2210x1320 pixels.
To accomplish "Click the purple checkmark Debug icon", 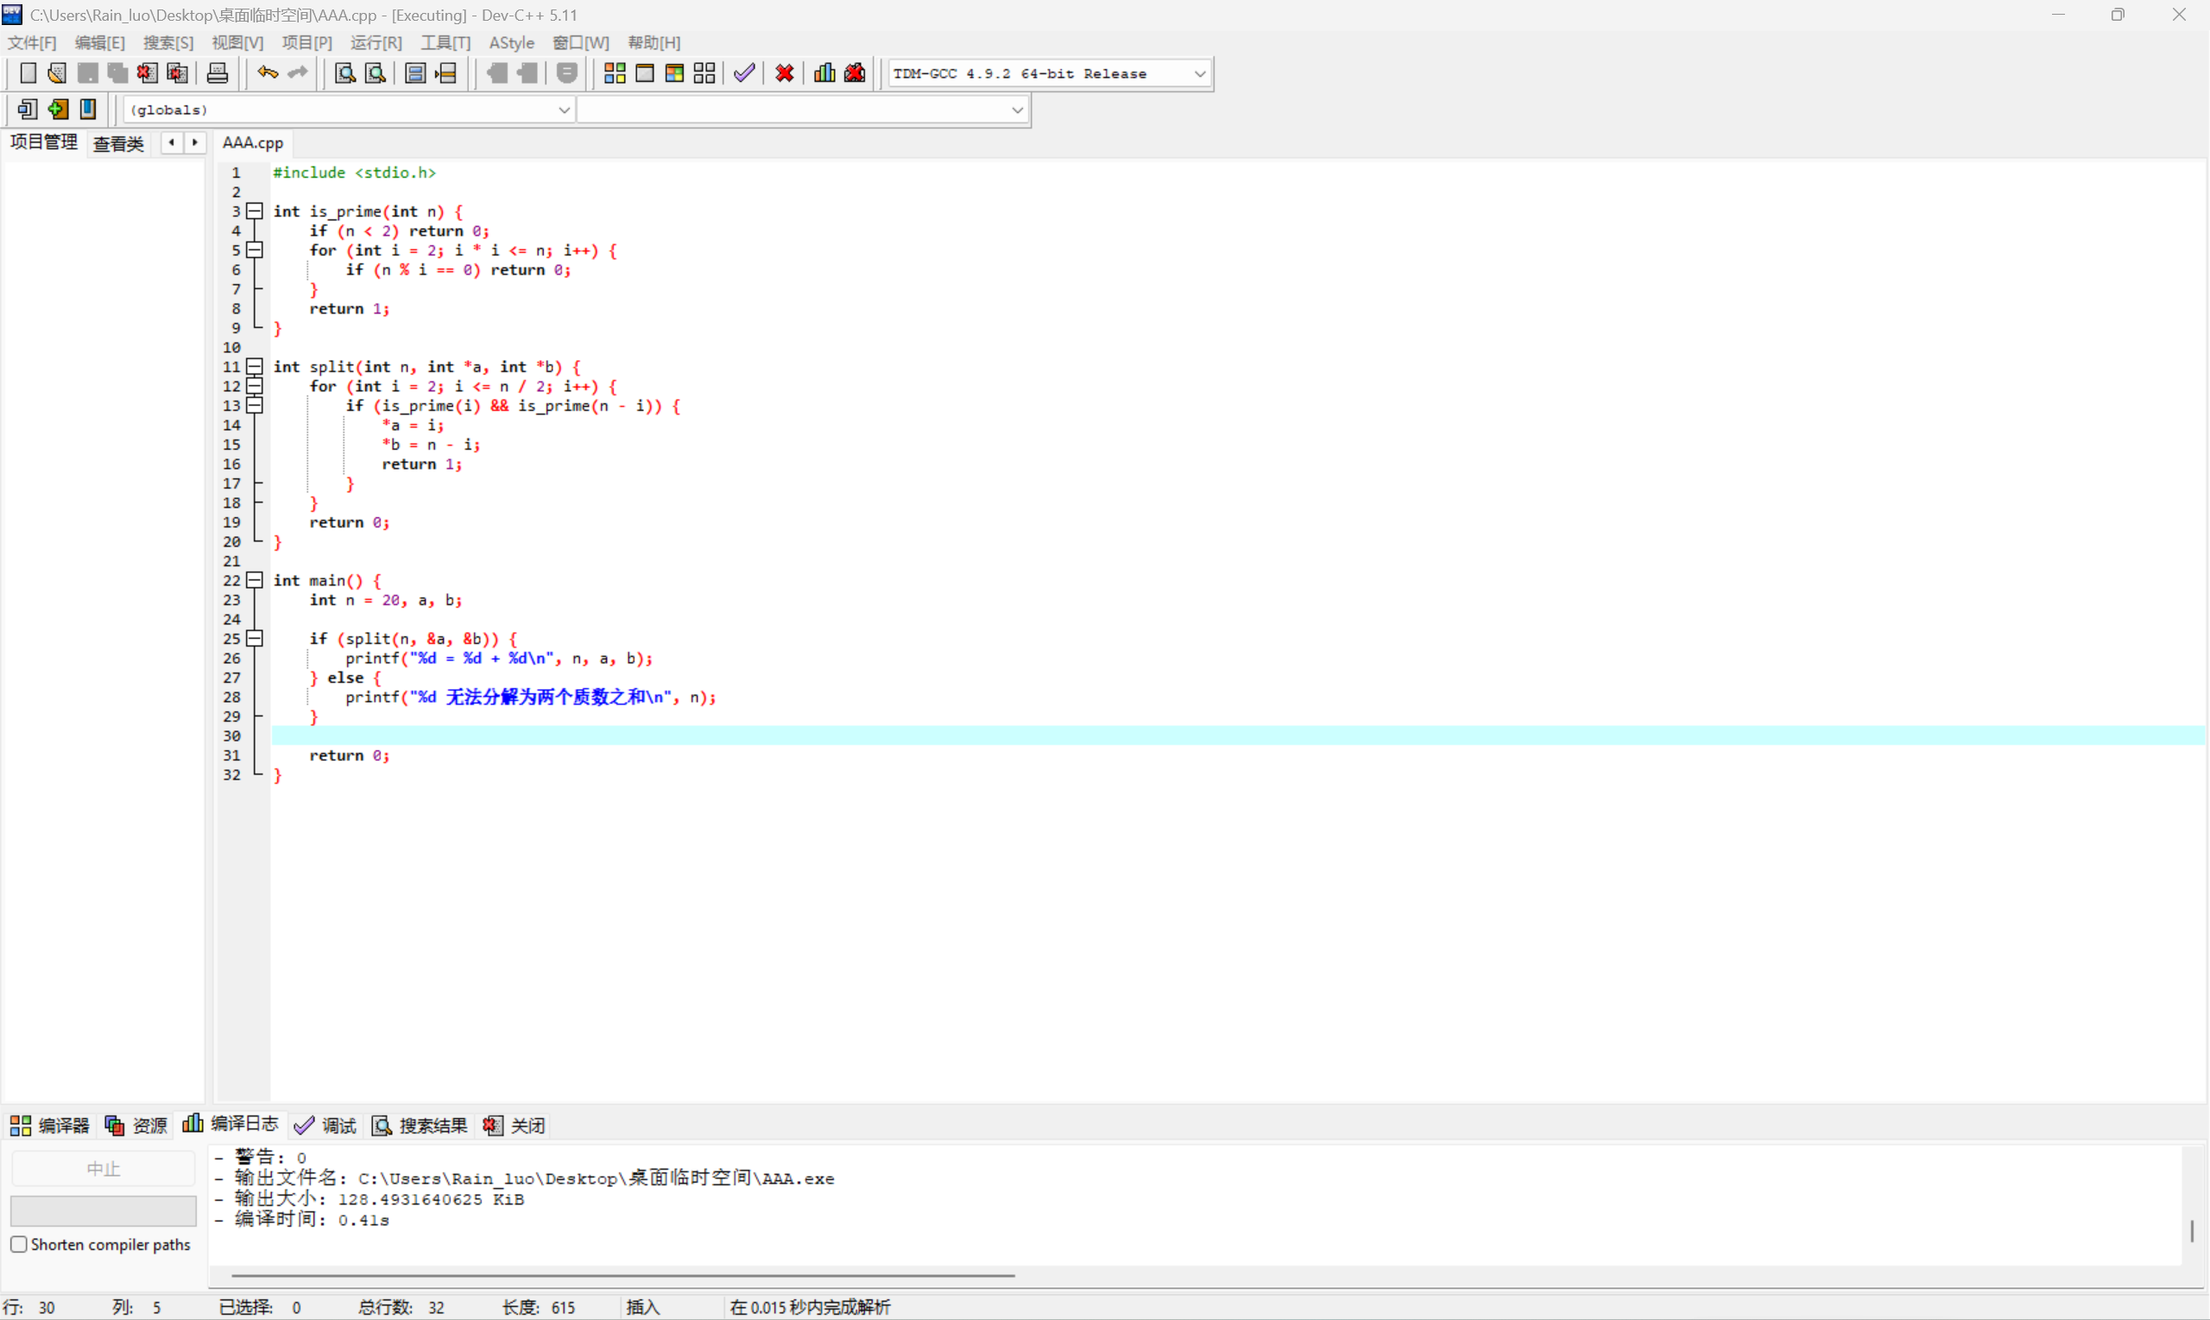I will click(x=744, y=73).
